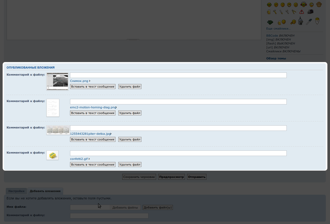Click the 'Отправить' submit button
Screen dimensions: 330x224
pyautogui.click(x=197, y=177)
